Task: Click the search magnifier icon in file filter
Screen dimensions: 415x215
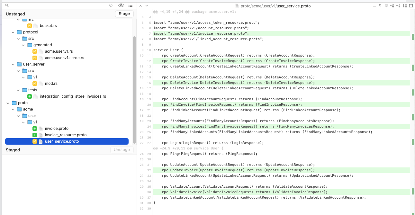Action: point(7,5)
